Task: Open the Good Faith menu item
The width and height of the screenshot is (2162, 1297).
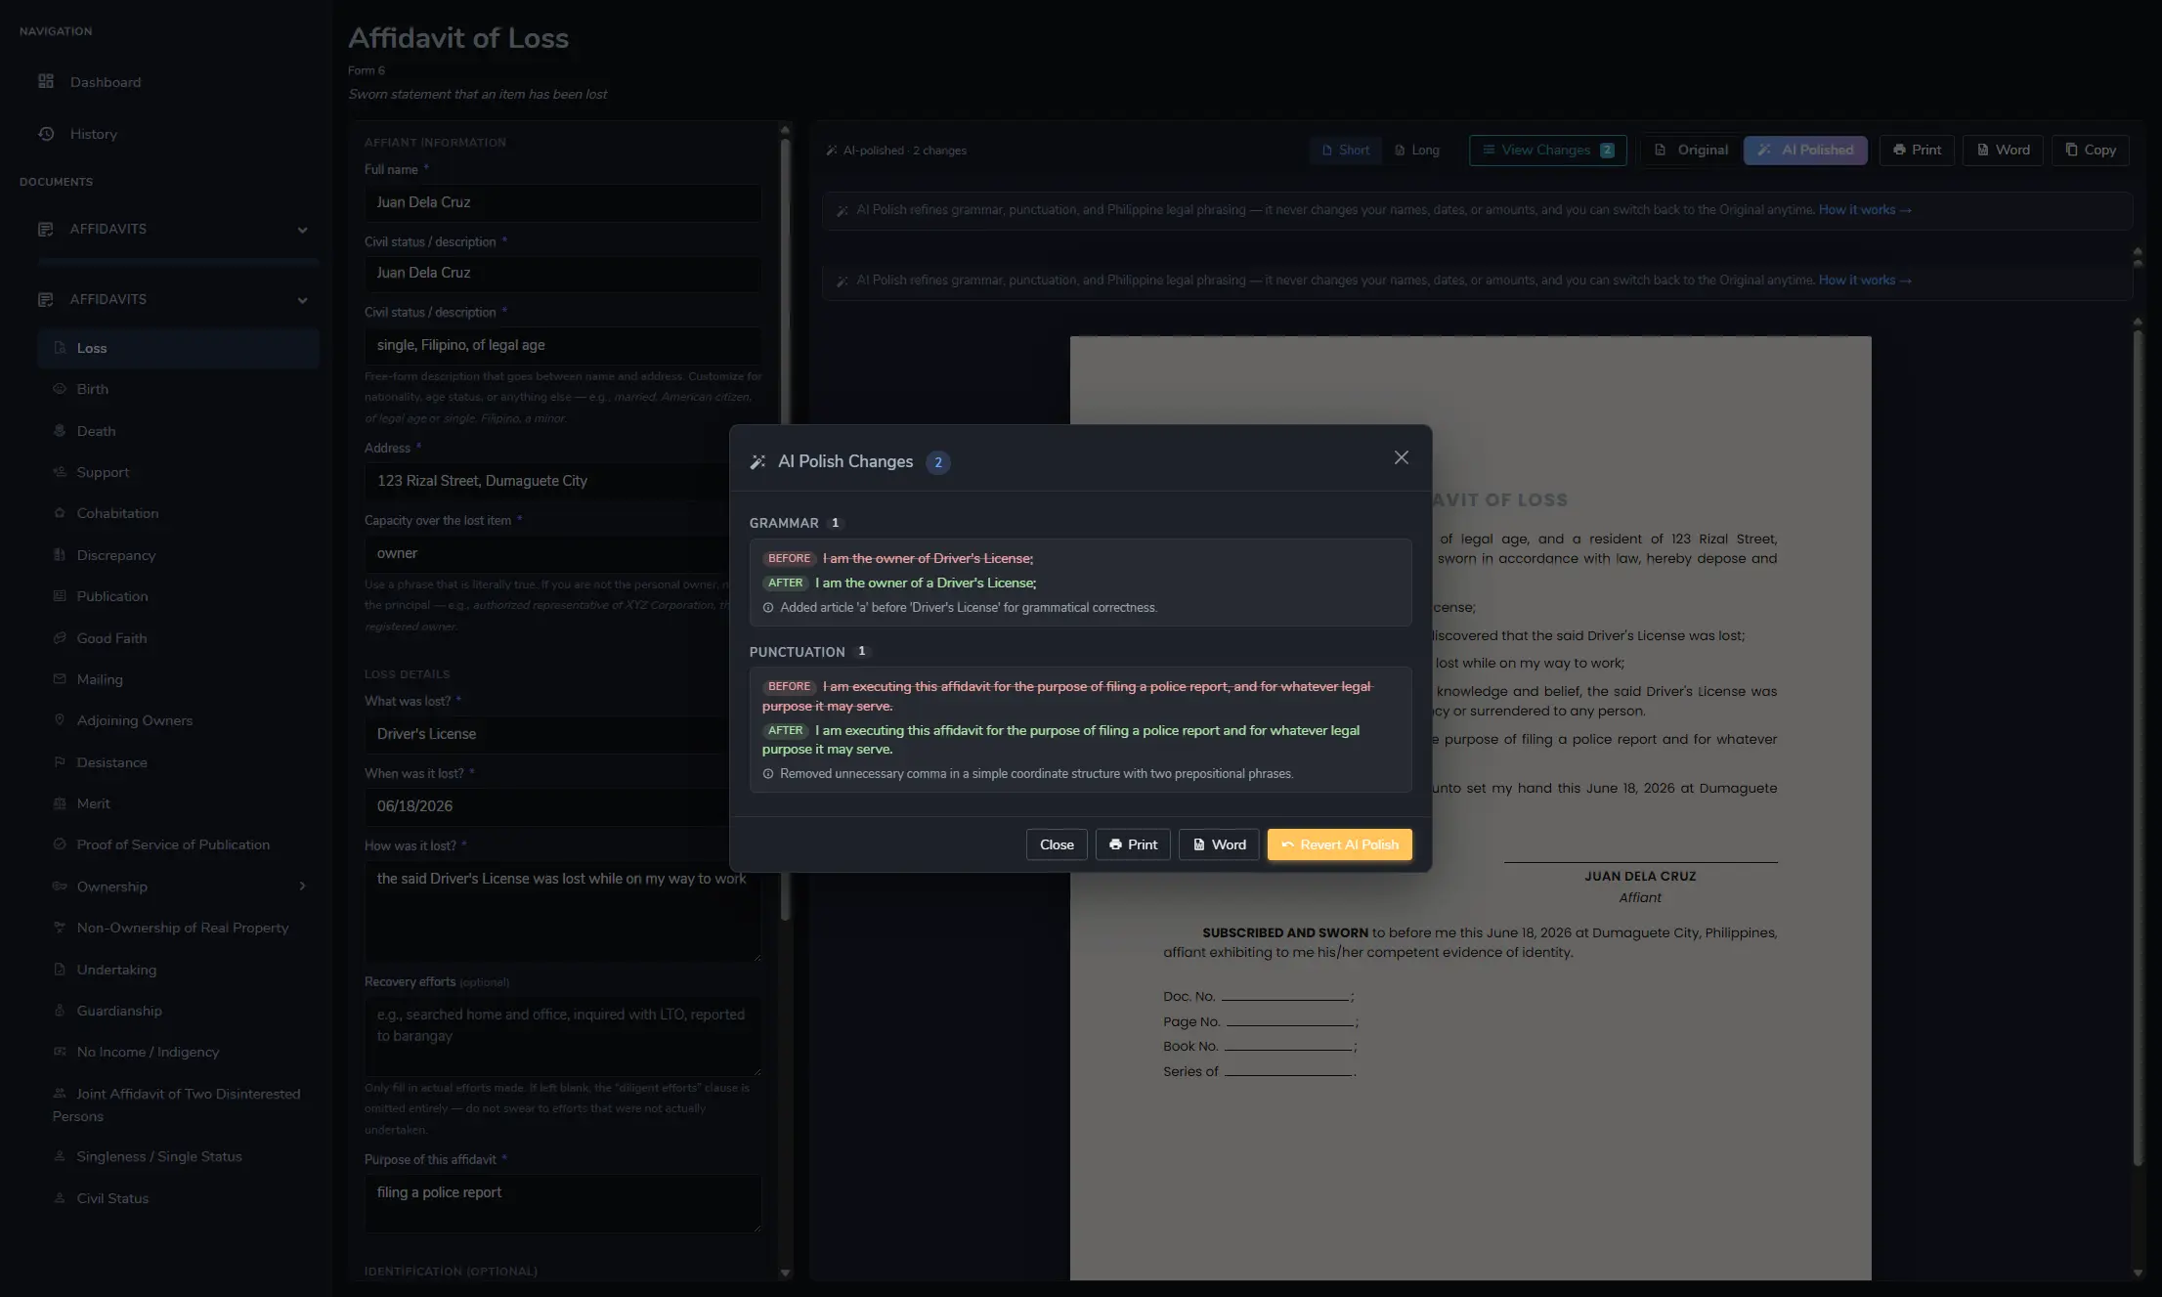Action: tap(178, 638)
